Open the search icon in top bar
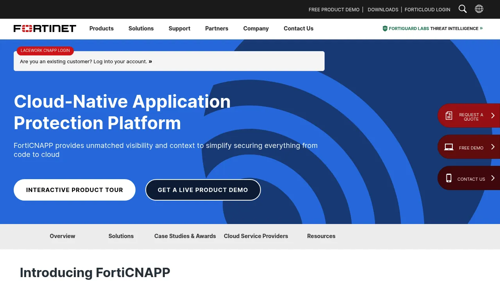 [462, 9]
